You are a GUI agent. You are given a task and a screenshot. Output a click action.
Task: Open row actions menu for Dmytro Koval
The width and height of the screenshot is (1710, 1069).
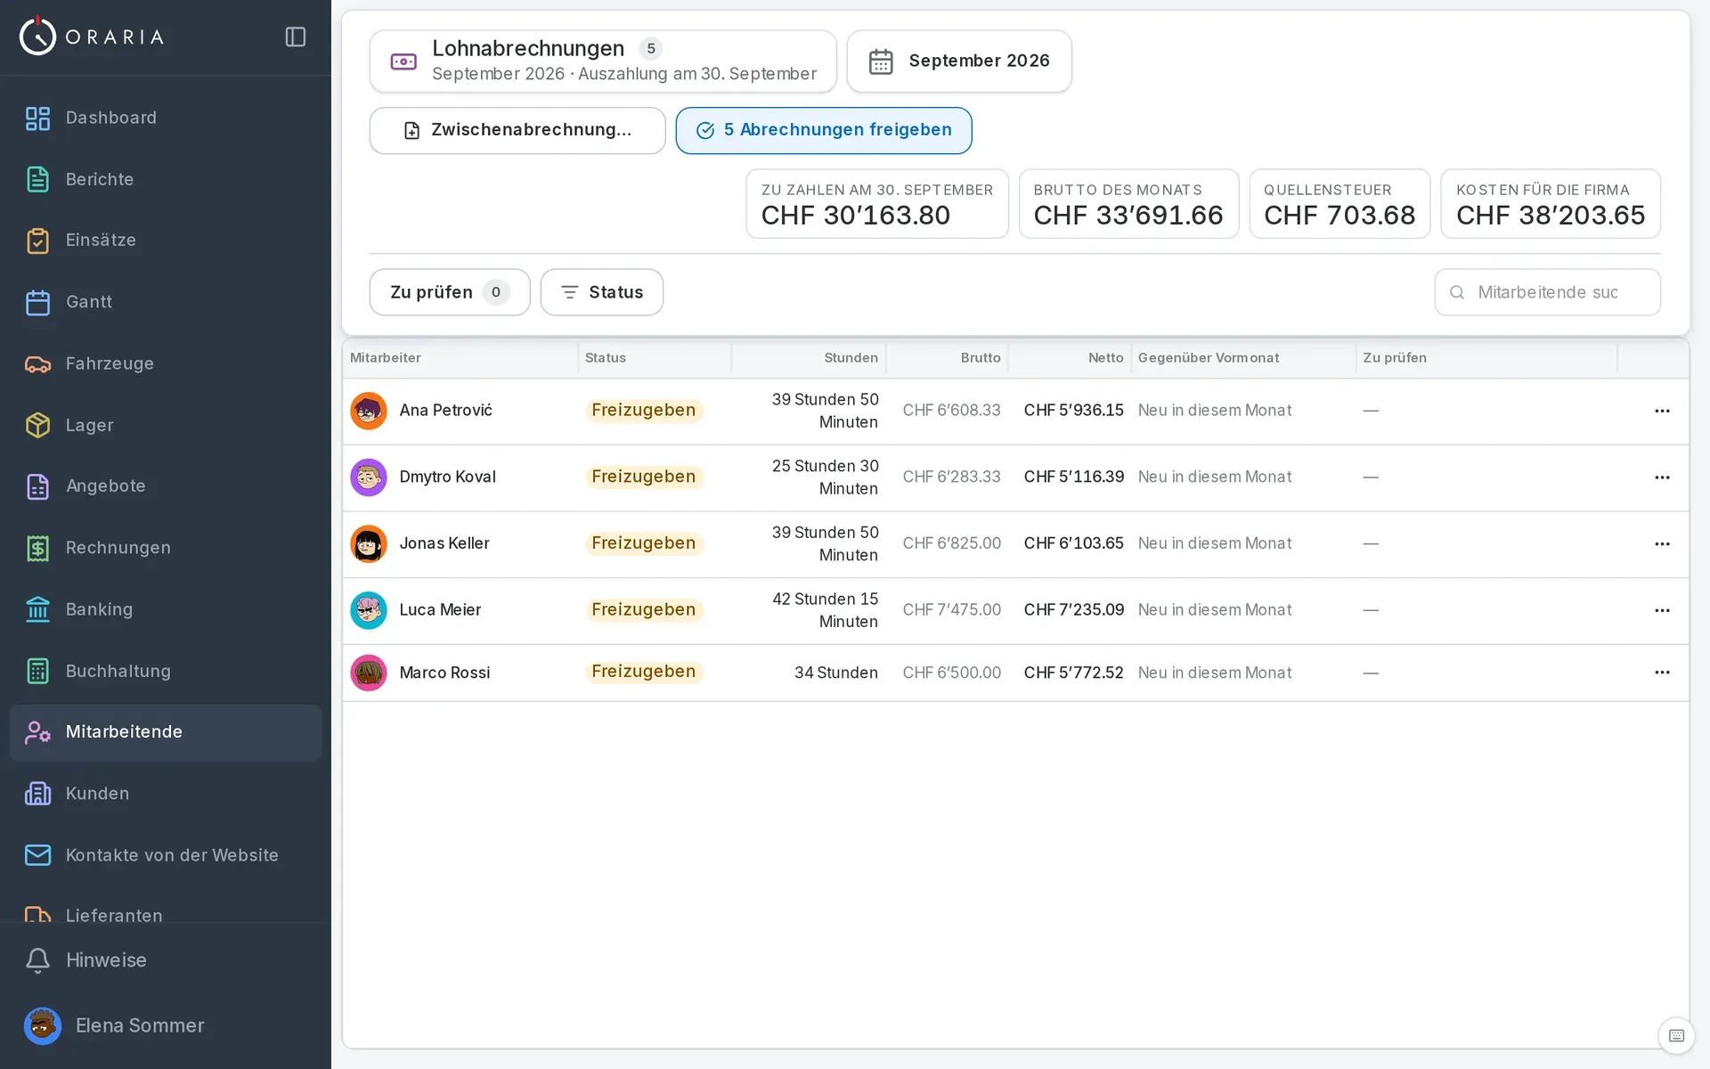click(x=1662, y=477)
